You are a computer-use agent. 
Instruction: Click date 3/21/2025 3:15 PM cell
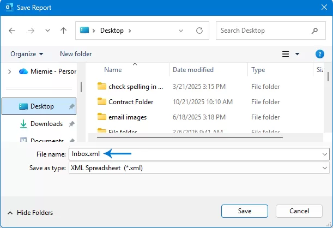tap(199, 87)
